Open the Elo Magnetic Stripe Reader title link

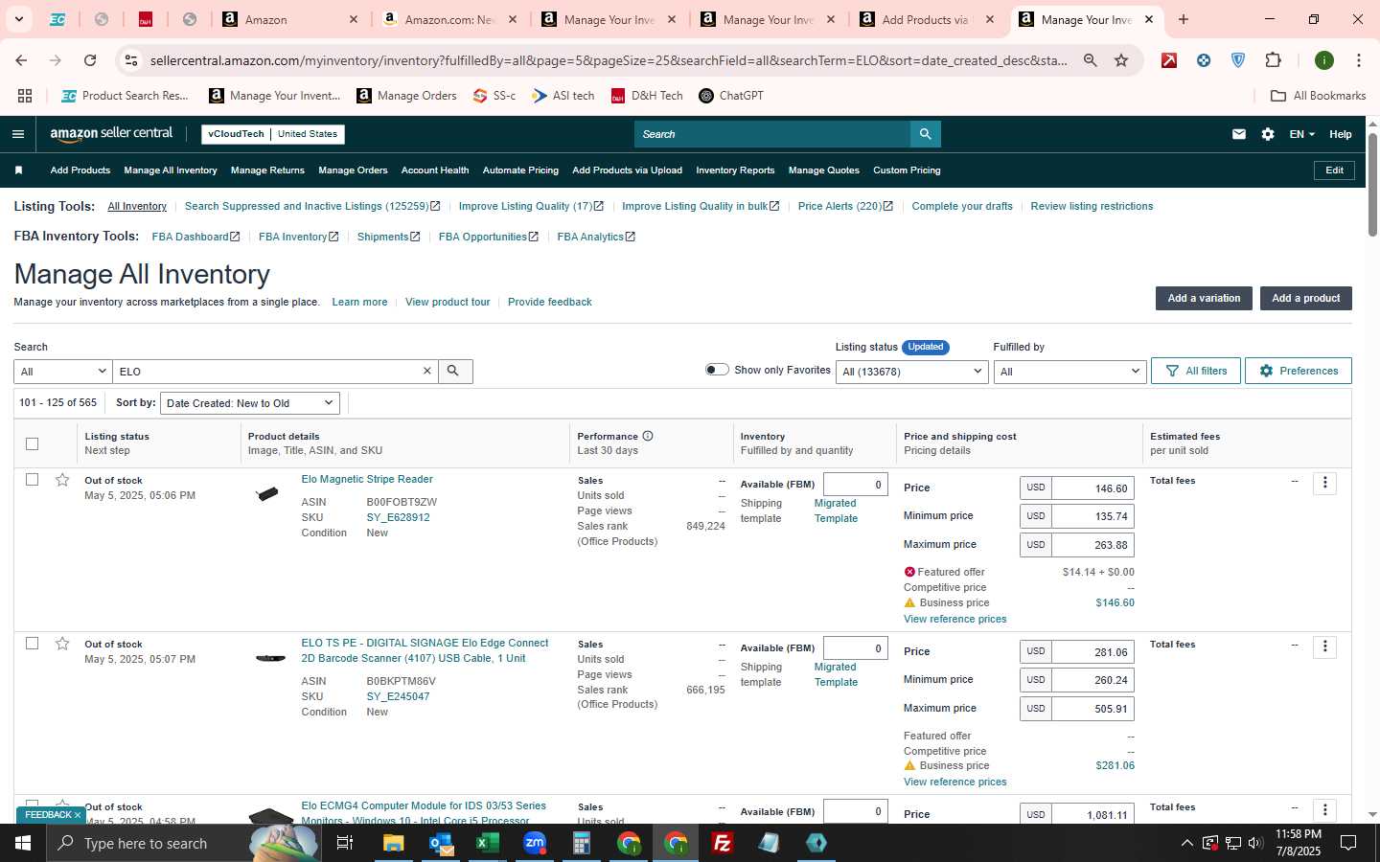(x=367, y=479)
